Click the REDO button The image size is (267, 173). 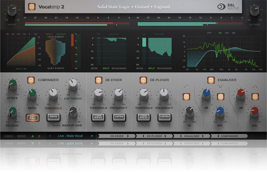pos(21,136)
